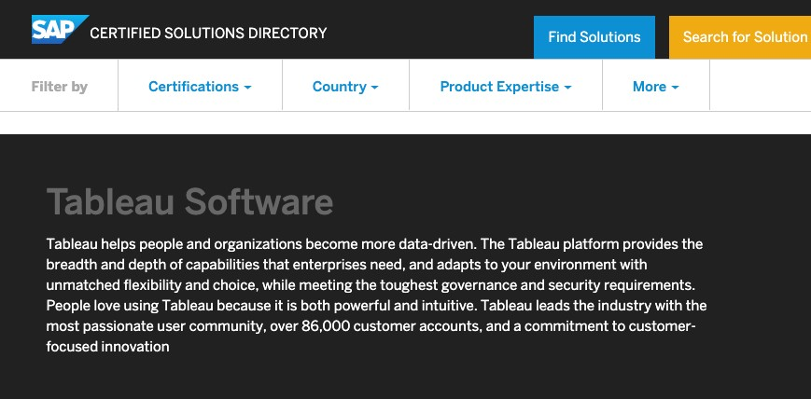Click the Find Solutions button
The image size is (811, 399).
pyautogui.click(x=594, y=37)
